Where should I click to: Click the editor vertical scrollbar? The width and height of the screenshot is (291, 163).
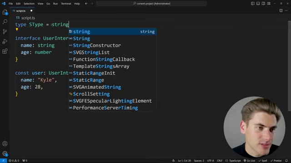289,66
